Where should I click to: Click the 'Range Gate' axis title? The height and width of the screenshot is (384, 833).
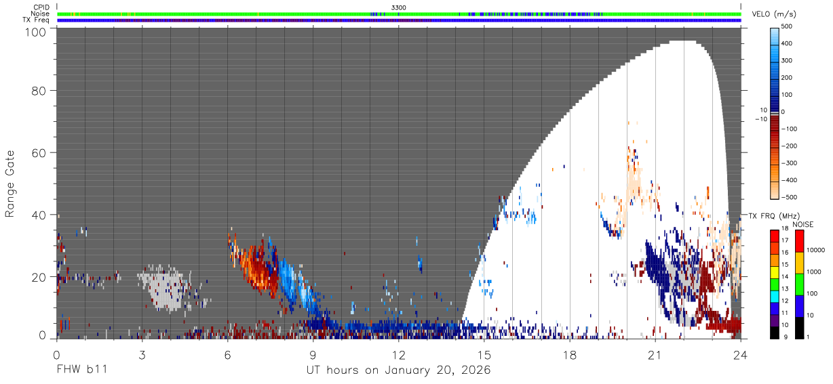coord(10,183)
